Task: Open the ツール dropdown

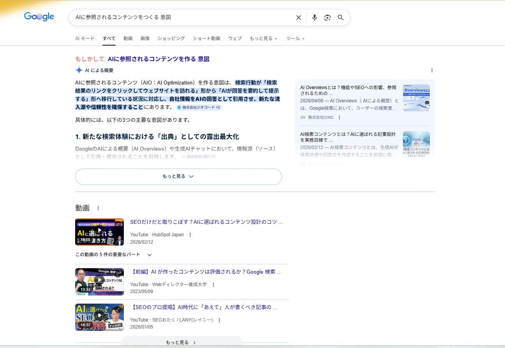Action: (295, 38)
